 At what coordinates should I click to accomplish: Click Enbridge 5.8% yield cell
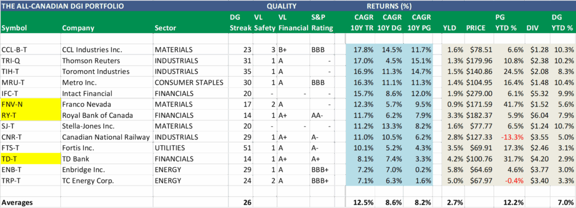(453, 169)
